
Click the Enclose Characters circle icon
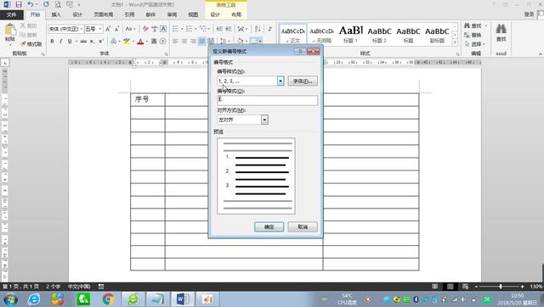162,42
